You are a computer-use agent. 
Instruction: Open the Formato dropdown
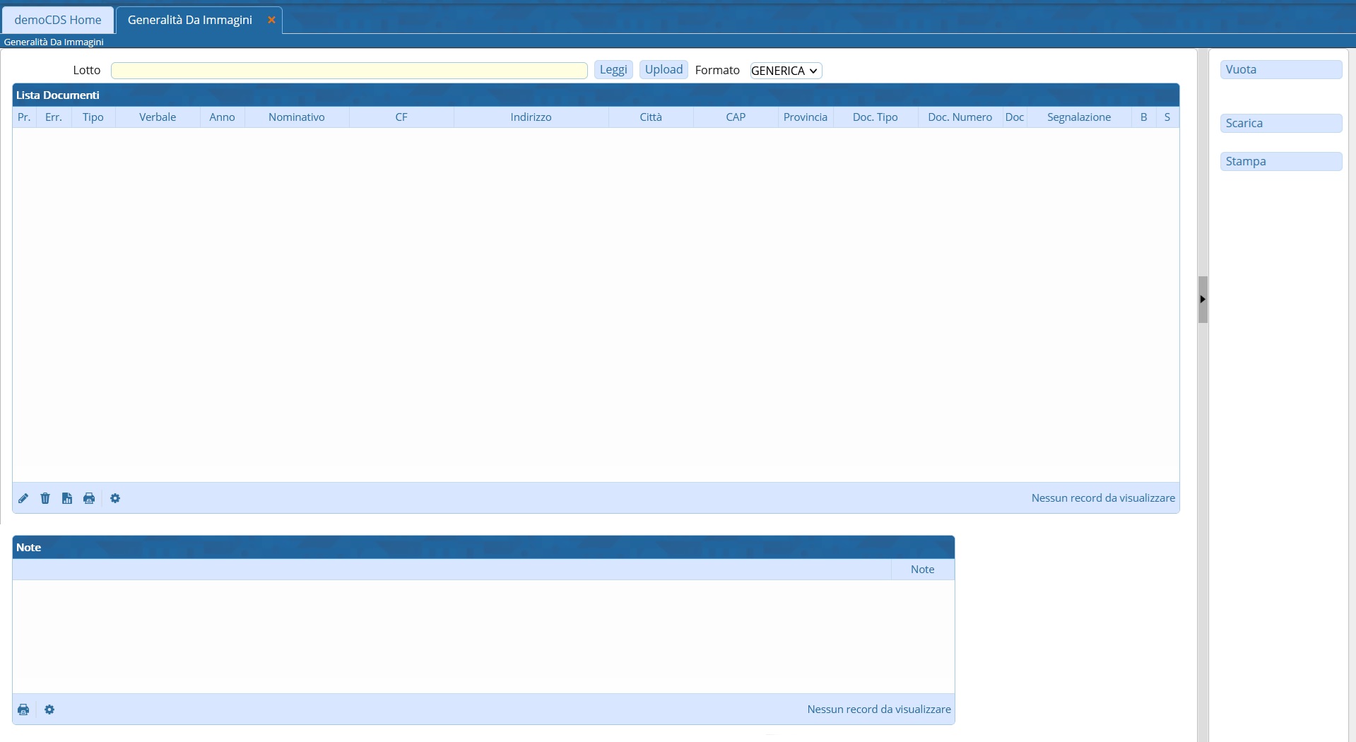pos(785,71)
